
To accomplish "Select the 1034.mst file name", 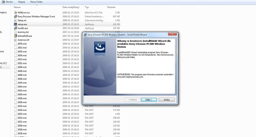I will coord(22,110).
